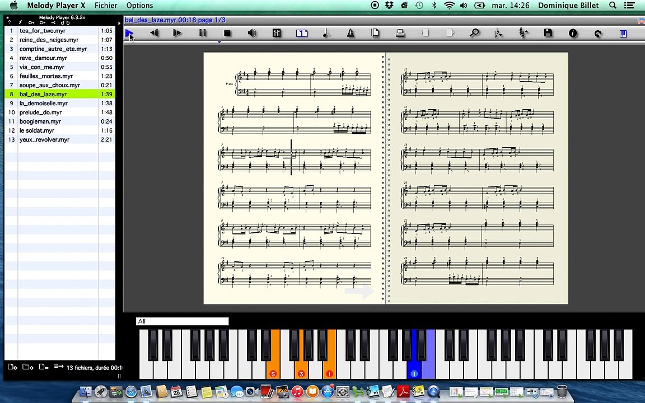Select la_demoiselle.myr in the playlist
The height and width of the screenshot is (403, 645).
pos(43,103)
